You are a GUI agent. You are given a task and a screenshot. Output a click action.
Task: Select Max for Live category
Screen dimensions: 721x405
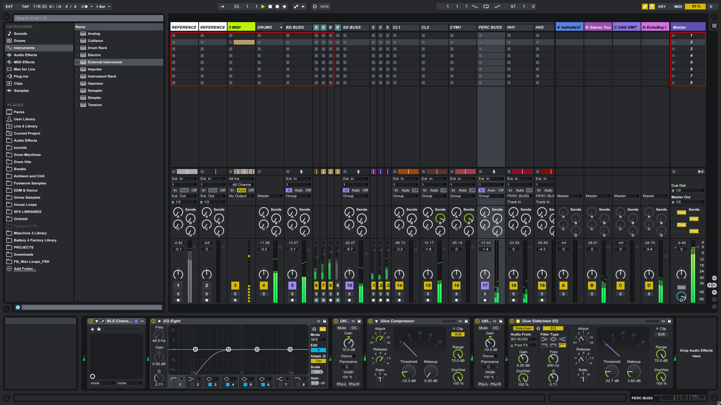pyautogui.click(x=24, y=69)
